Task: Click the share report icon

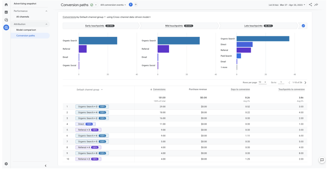Action: click(x=310, y=5)
